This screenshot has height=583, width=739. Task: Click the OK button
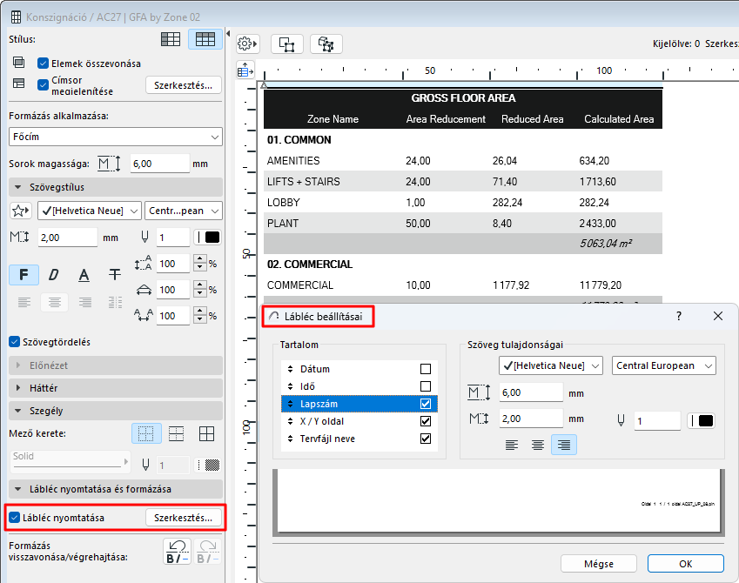[x=685, y=564]
